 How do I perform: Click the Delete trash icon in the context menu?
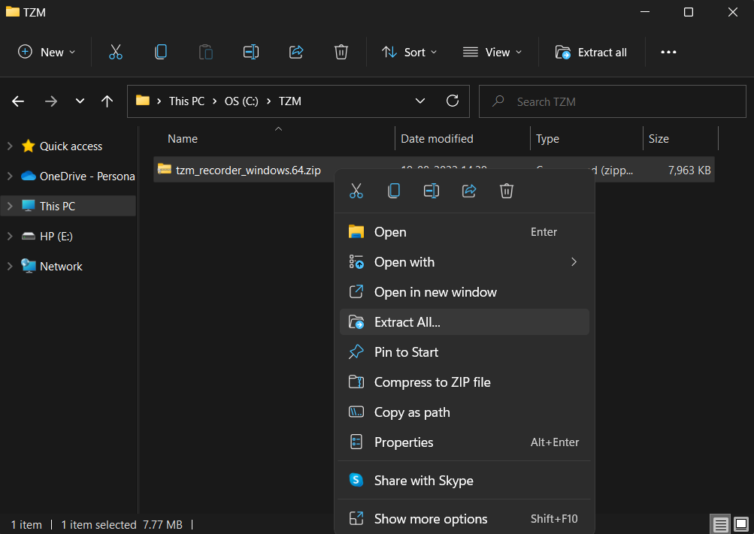click(x=507, y=191)
